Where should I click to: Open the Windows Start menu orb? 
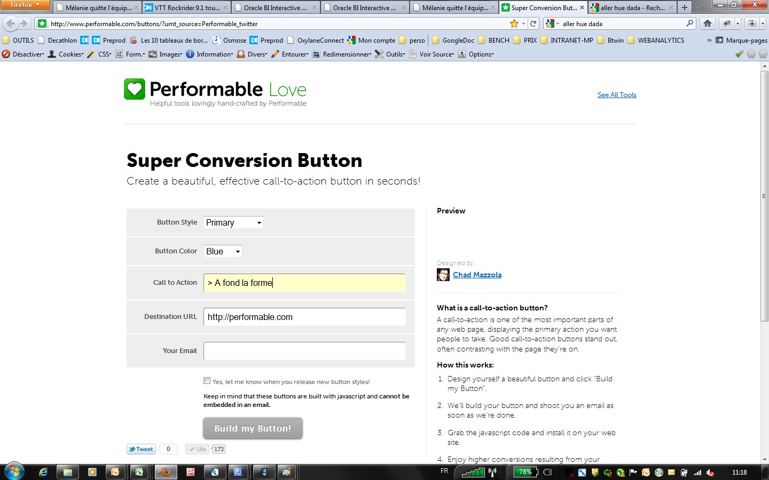(14, 472)
